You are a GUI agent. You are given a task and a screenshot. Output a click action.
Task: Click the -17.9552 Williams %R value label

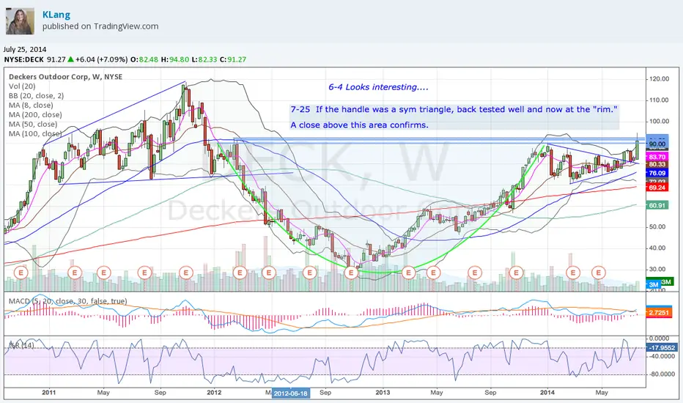pos(662,347)
